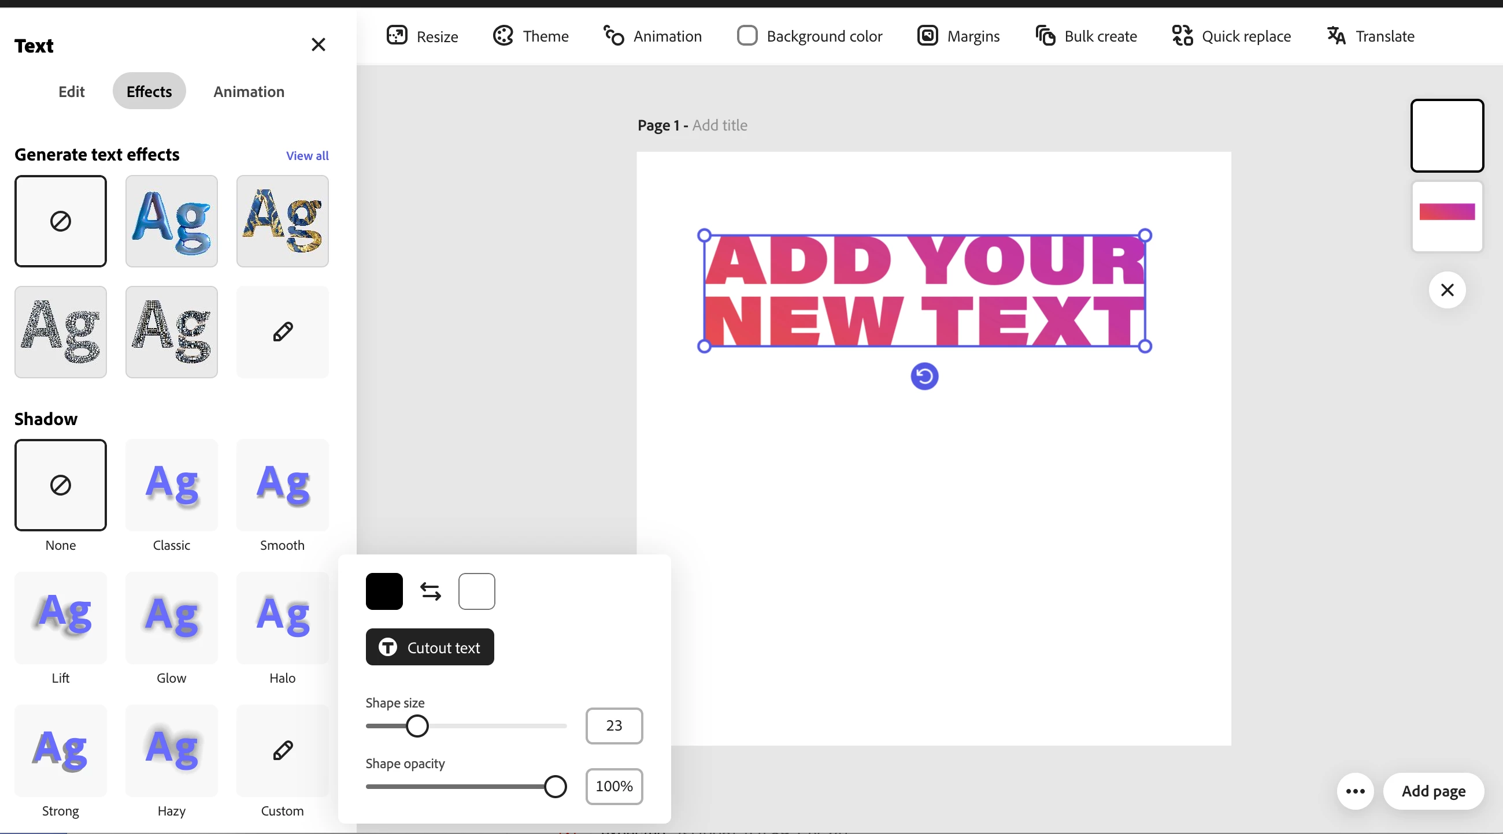1503x834 pixels.
Task: Click the Translate icon
Action: [1336, 36]
